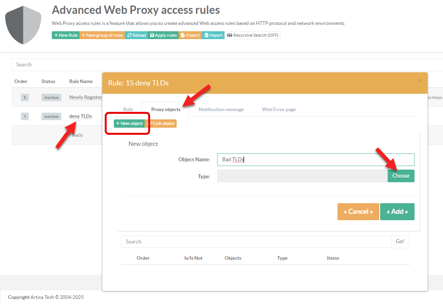
Task: Reload the access rules list
Action: pos(137,35)
